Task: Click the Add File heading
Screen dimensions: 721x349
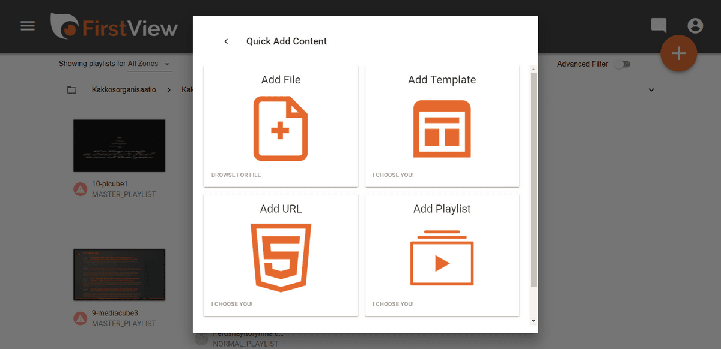Action: click(281, 80)
